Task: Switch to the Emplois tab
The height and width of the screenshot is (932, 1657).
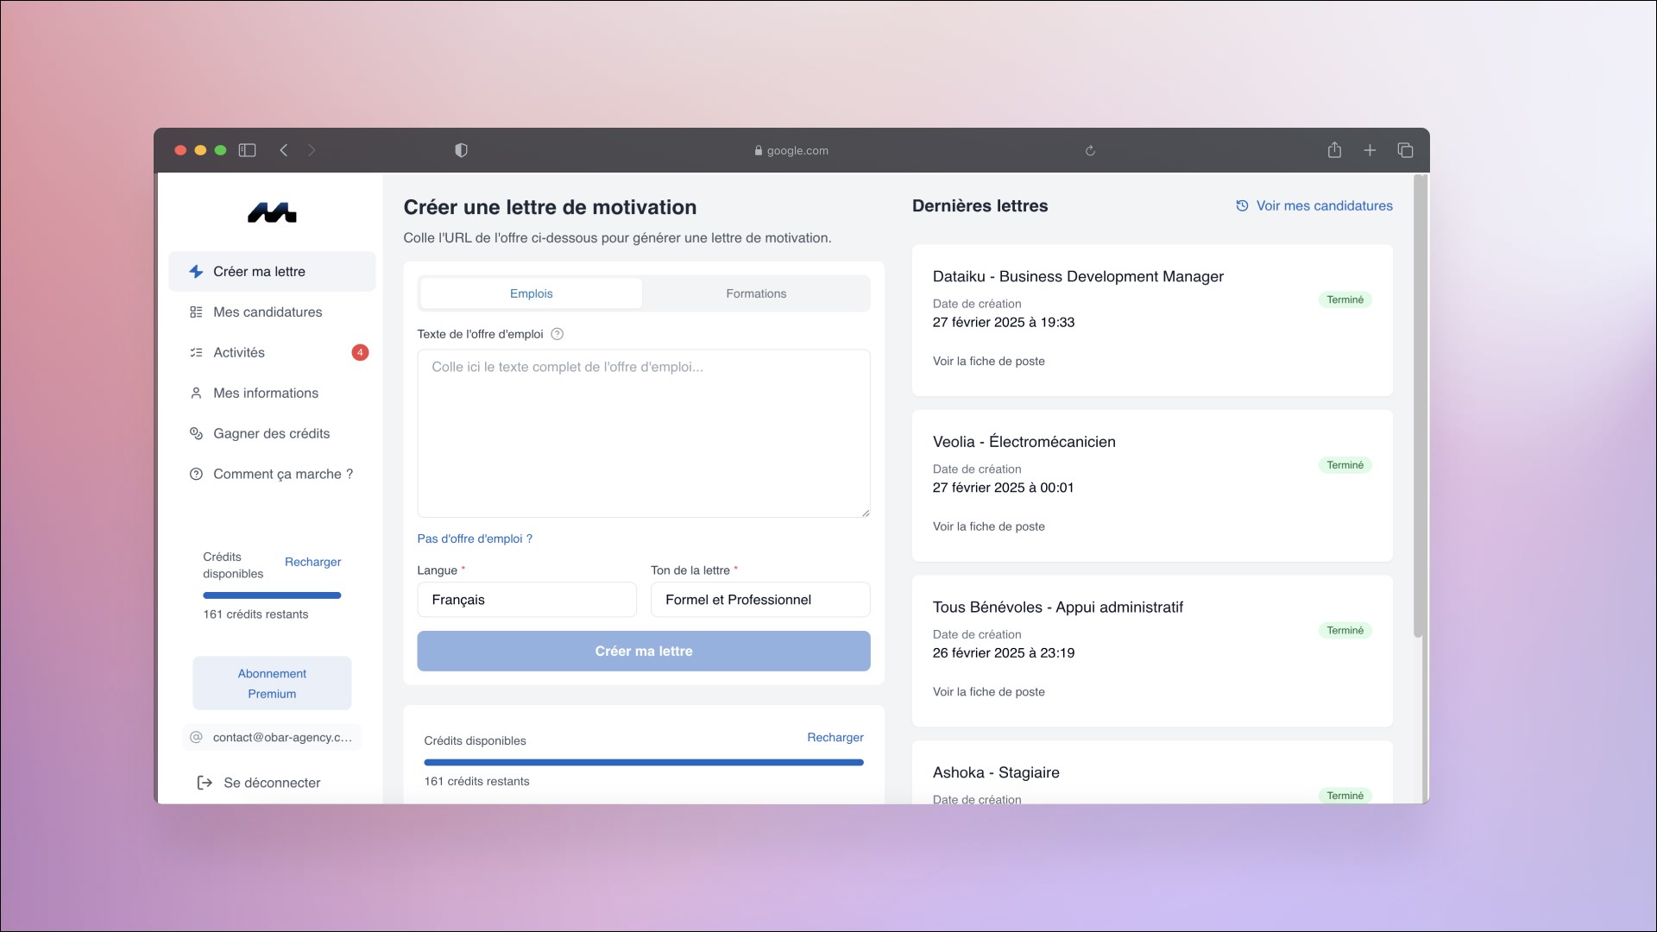Action: (531, 293)
